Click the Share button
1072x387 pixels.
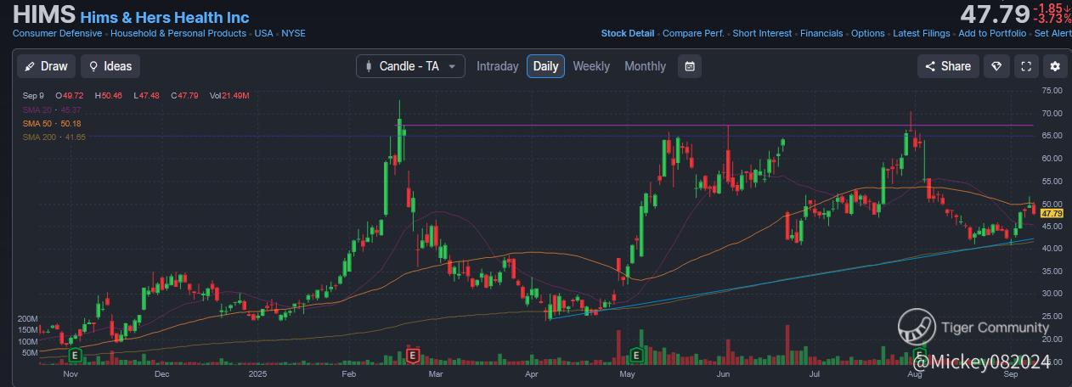(948, 66)
